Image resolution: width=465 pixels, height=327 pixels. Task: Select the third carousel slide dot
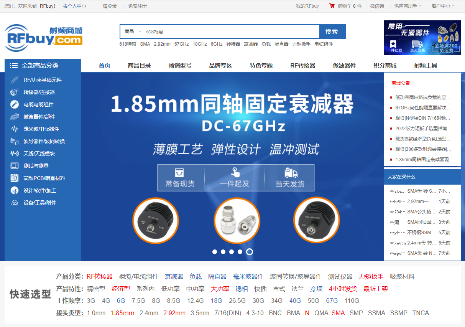tap(232, 252)
